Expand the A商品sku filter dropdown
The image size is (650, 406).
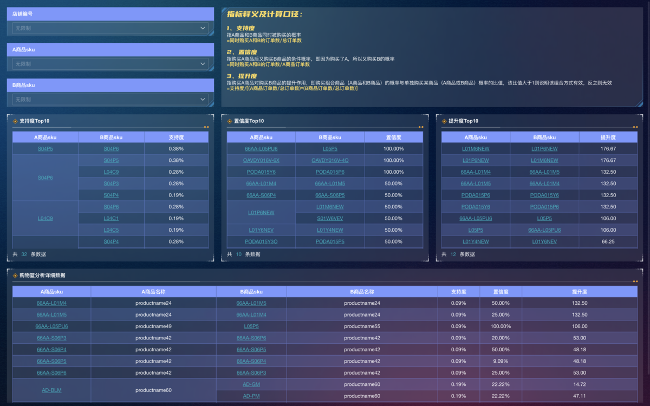110,64
